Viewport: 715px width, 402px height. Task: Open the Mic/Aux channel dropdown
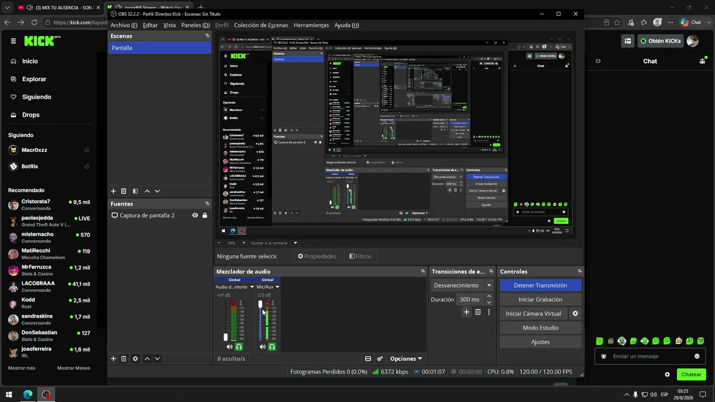point(277,287)
